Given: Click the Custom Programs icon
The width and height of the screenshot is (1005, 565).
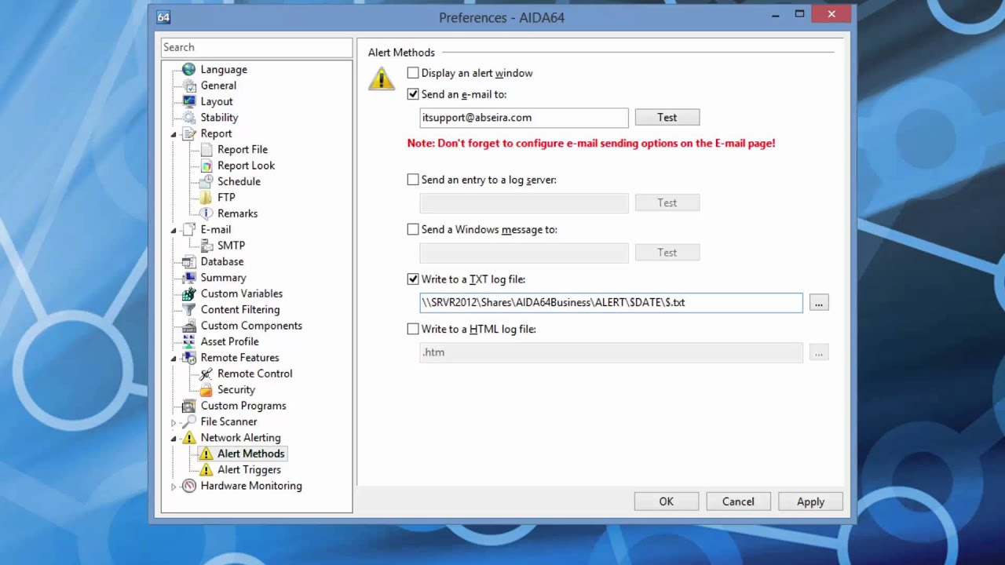Looking at the screenshot, I should point(188,406).
